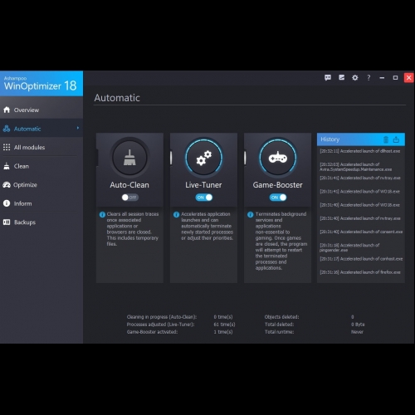
Task: Maximize the WinOptimizer window
Action: click(x=395, y=78)
